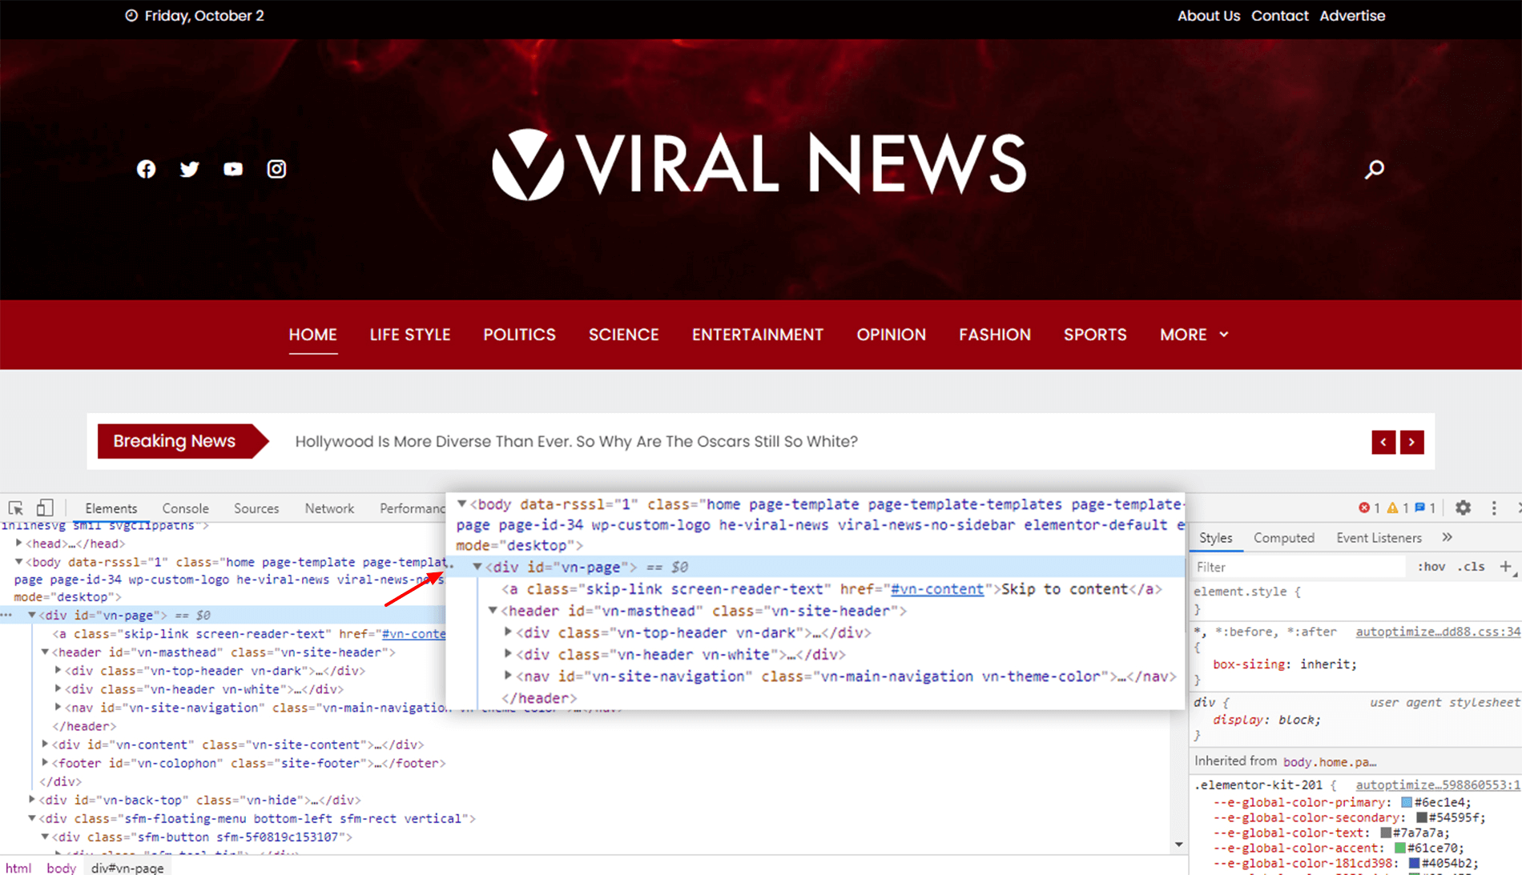Screen dimensions: 1522x875
Task: Go to LIFE STYLE menu item
Action: coord(410,335)
